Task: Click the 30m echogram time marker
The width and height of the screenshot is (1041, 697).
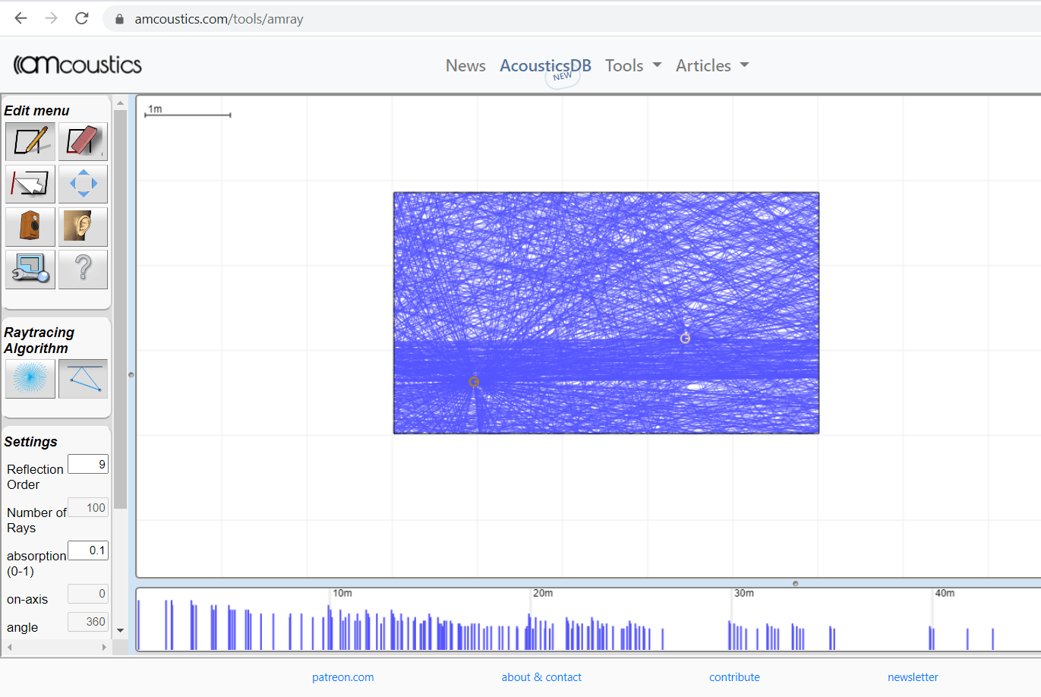Action: 743,593
